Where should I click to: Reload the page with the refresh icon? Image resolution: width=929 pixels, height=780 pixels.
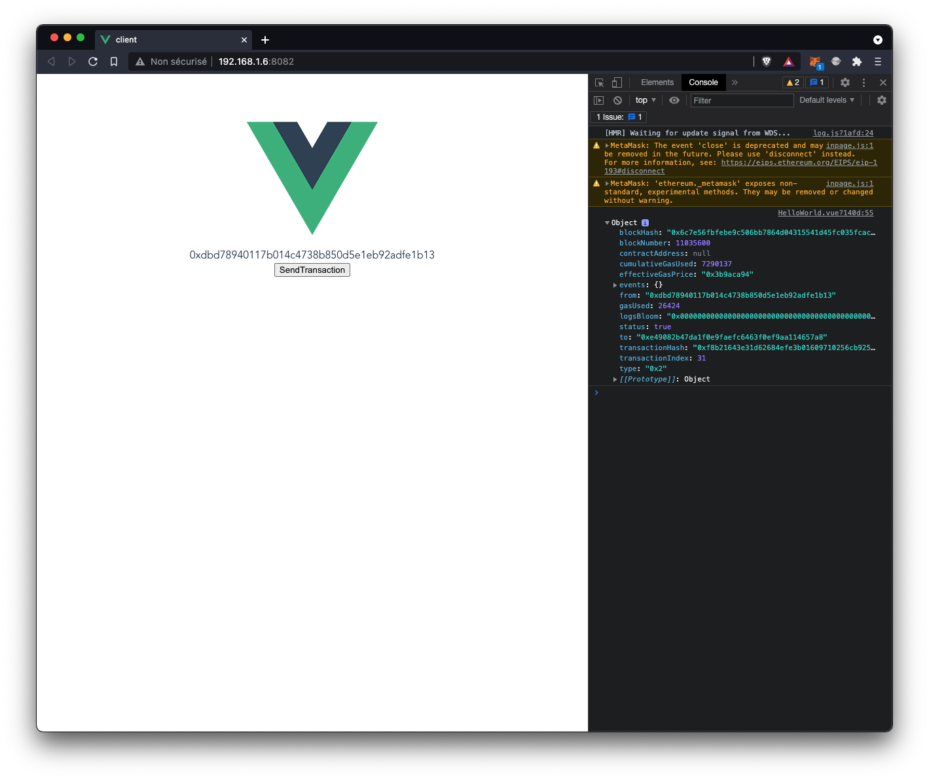pyautogui.click(x=93, y=62)
